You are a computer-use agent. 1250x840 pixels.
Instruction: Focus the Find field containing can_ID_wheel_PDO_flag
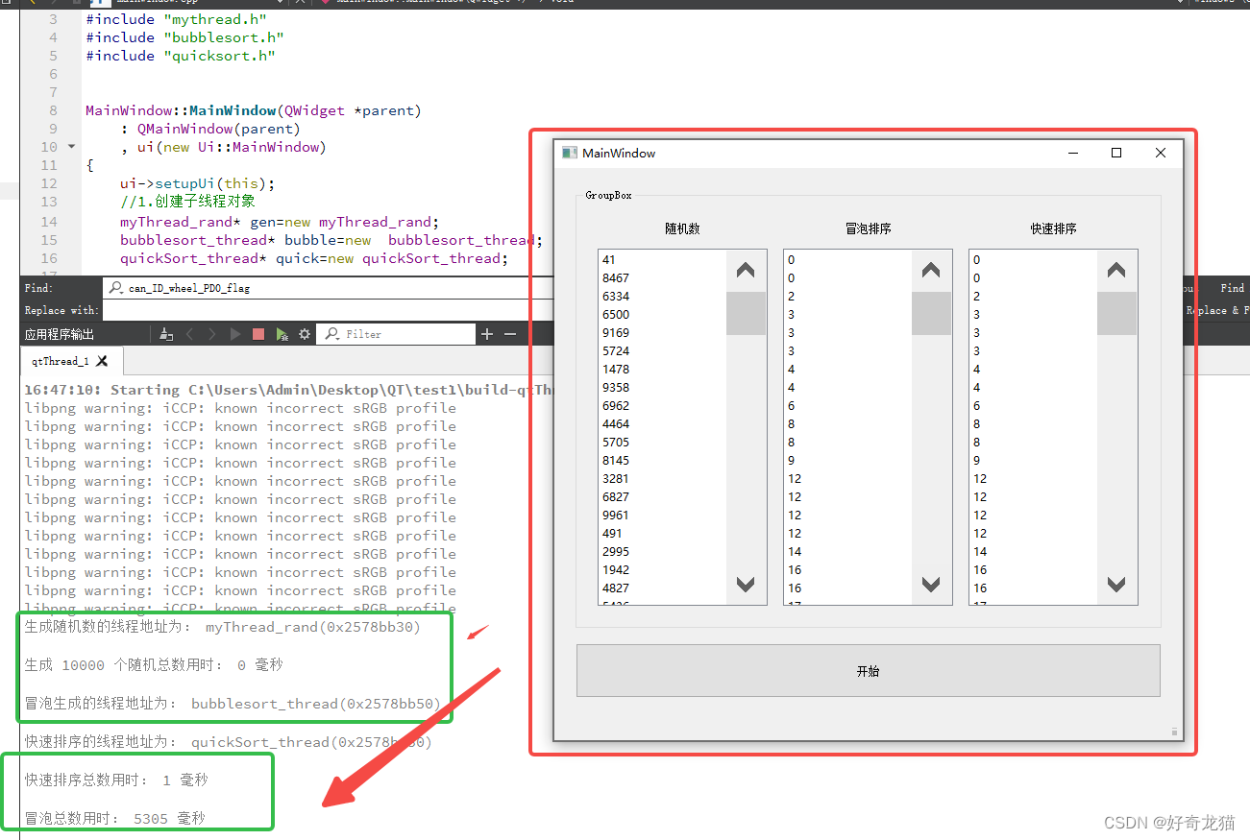tap(329, 287)
